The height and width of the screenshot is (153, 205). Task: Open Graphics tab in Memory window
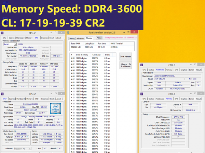[184, 99]
